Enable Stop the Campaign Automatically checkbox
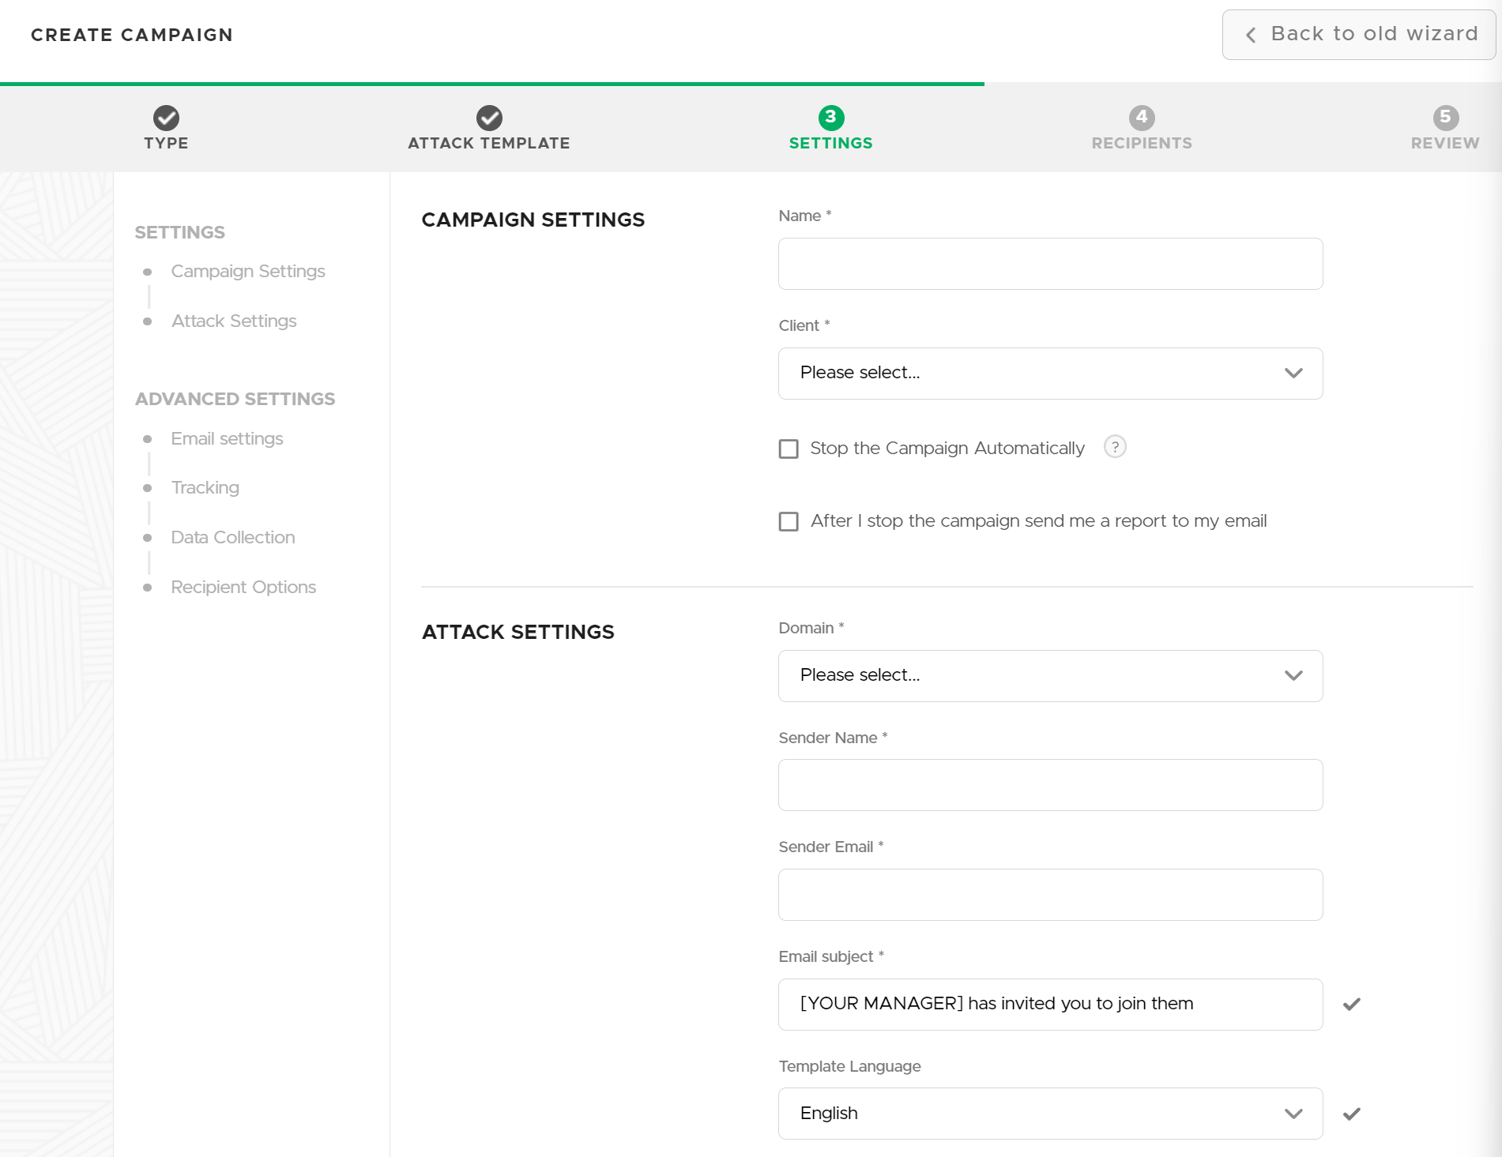Screen dimensions: 1502x1157 pyautogui.click(x=789, y=449)
